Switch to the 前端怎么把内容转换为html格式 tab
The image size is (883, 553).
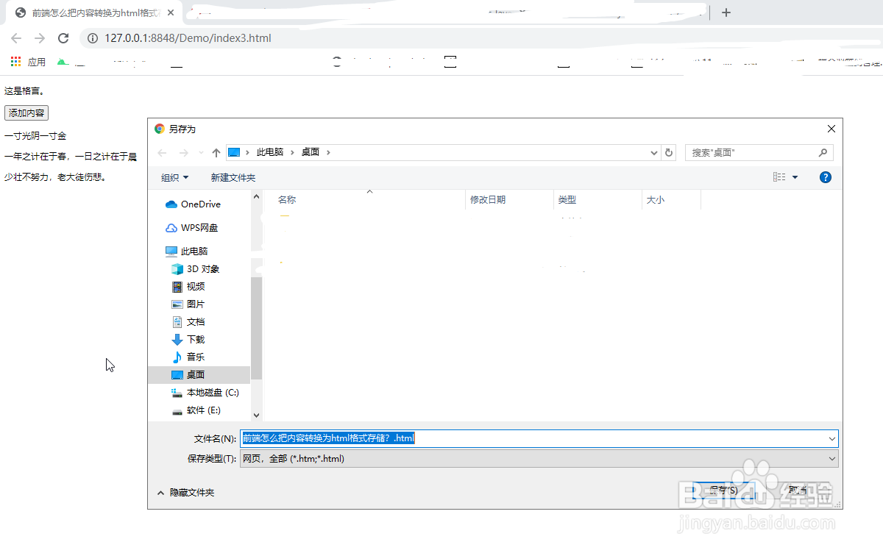(88, 12)
